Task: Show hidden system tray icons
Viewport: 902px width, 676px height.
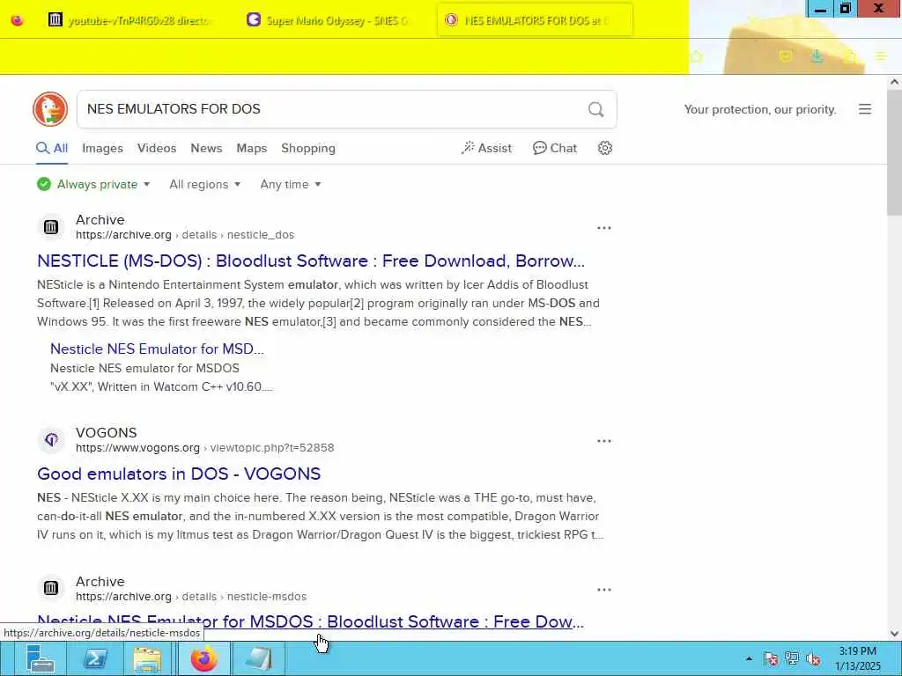Action: point(749,658)
